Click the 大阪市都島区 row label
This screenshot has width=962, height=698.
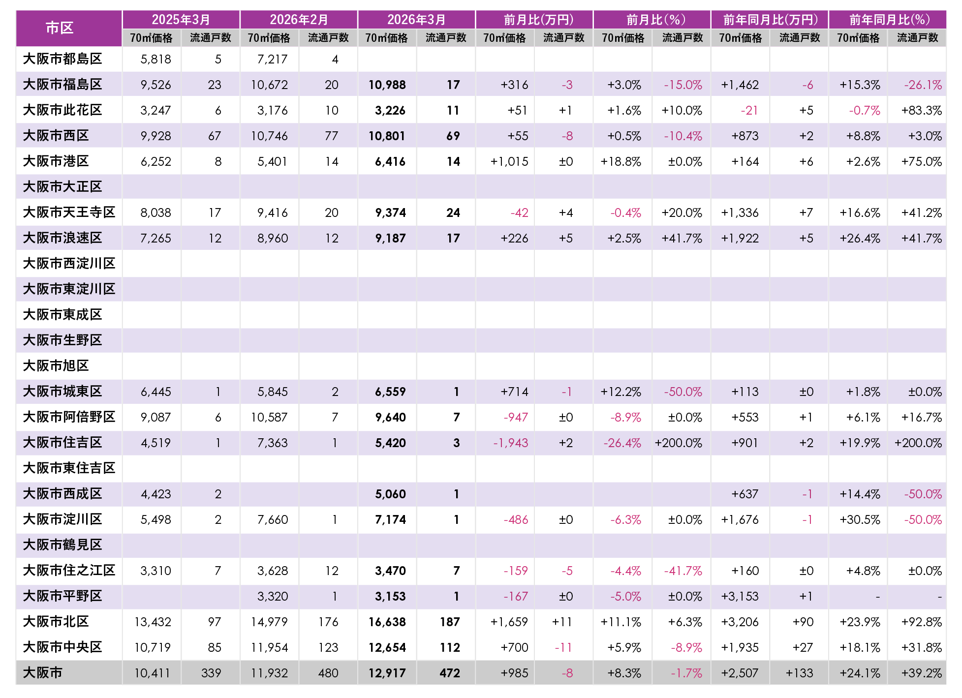tap(62, 59)
